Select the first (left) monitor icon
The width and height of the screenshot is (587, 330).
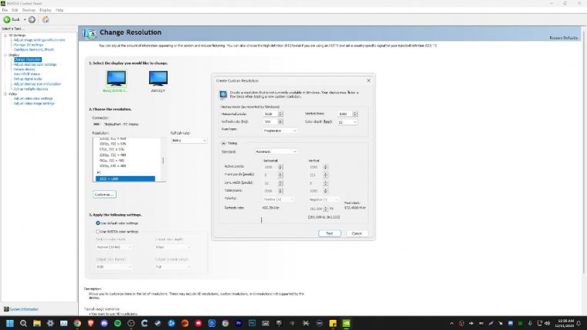pos(117,77)
